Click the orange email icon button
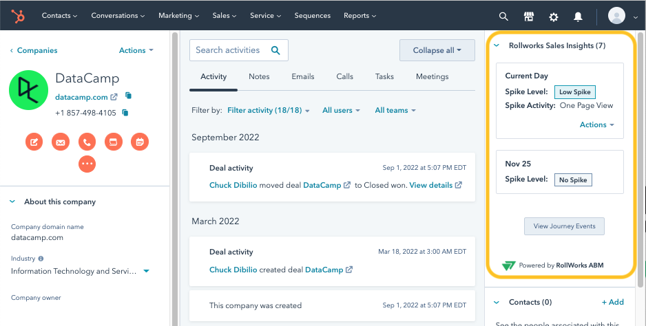 click(61, 142)
